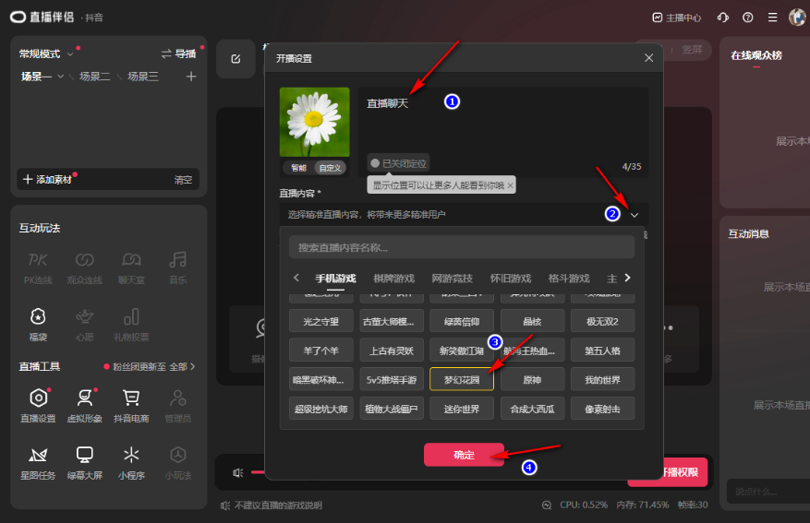Toggle the 已关闭定位 location switch
810x523 pixels.
click(398, 163)
